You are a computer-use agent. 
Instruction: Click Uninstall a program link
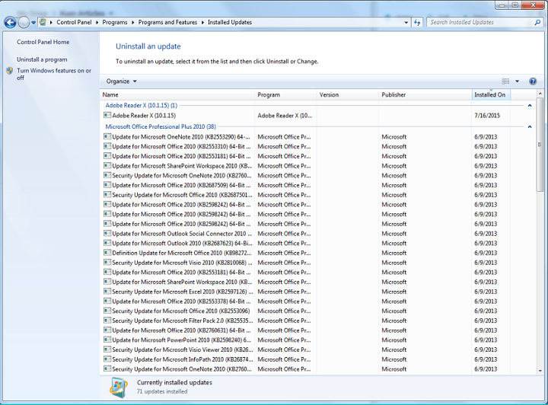(x=42, y=59)
